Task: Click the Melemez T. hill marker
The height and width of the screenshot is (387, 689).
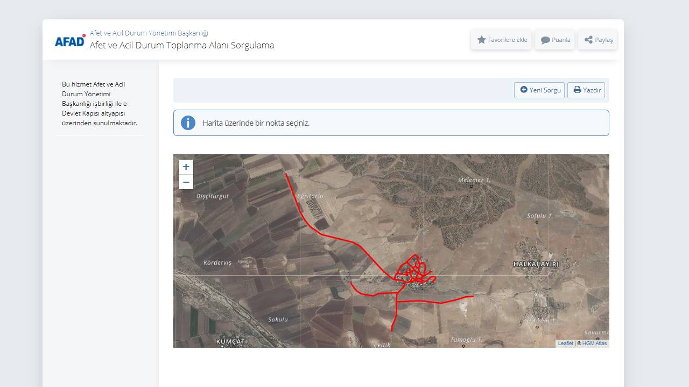Action: (472, 186)
